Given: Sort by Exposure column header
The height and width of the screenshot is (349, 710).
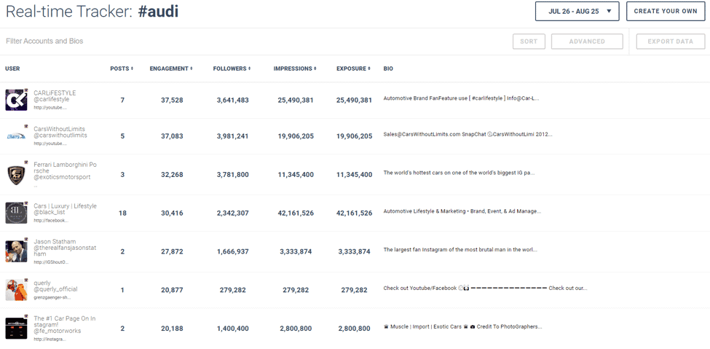Looking at the screenshot, I should click(353, 68).
